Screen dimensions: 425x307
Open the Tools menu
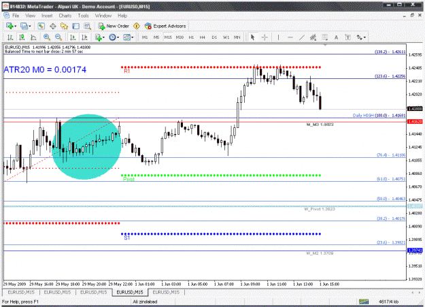tap(83, 16)
